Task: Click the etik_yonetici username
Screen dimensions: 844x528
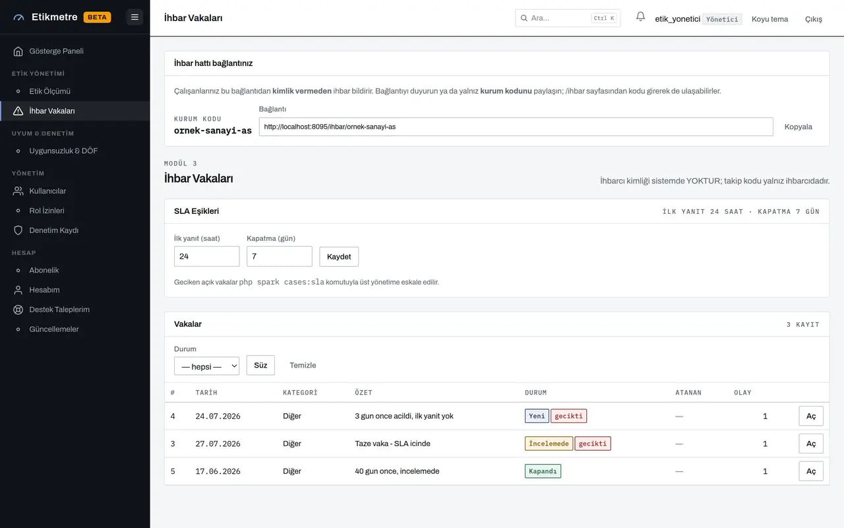Action: click(x=677, y=19)
